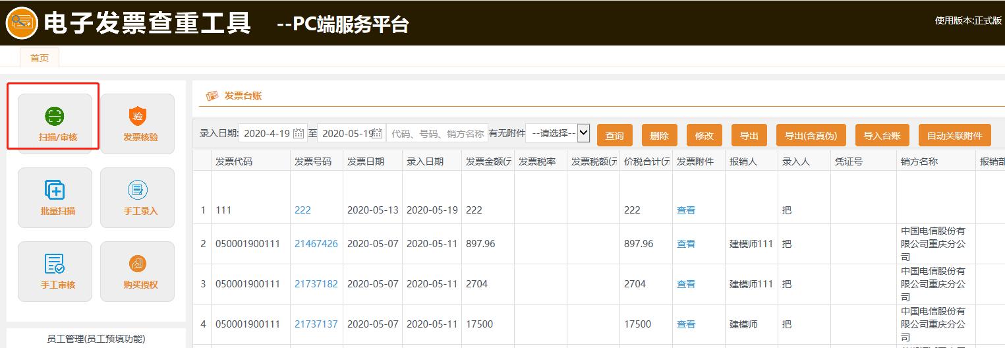
Task: Click the 发票附件 column header
Action: [699, 161]
